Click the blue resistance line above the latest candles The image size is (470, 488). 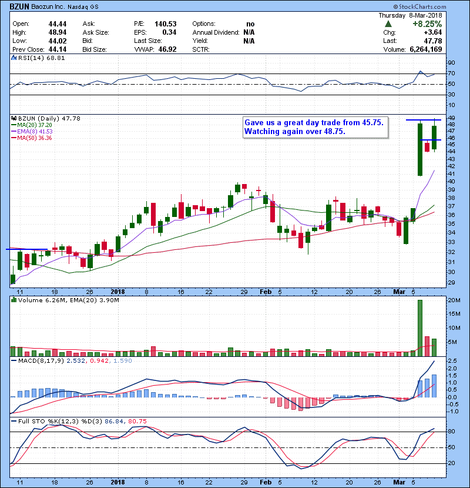[424, 120]
